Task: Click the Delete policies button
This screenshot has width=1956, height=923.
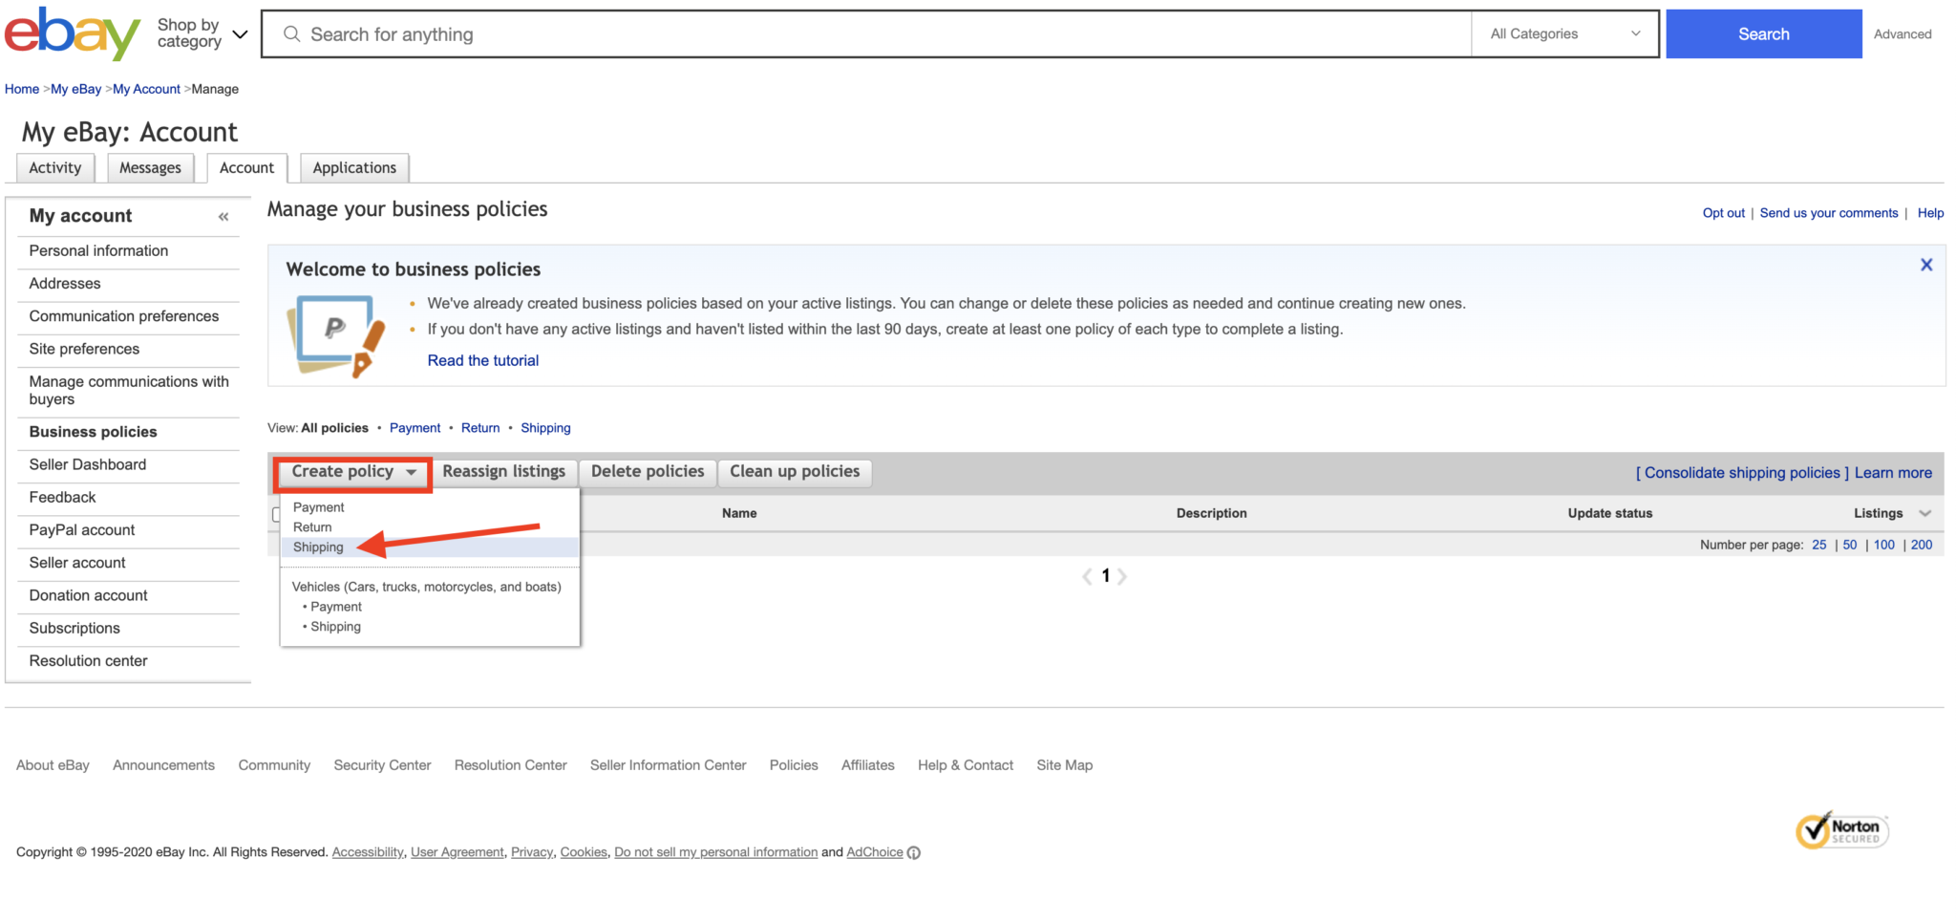Action: pyautogui.click(x=647, y=472)
